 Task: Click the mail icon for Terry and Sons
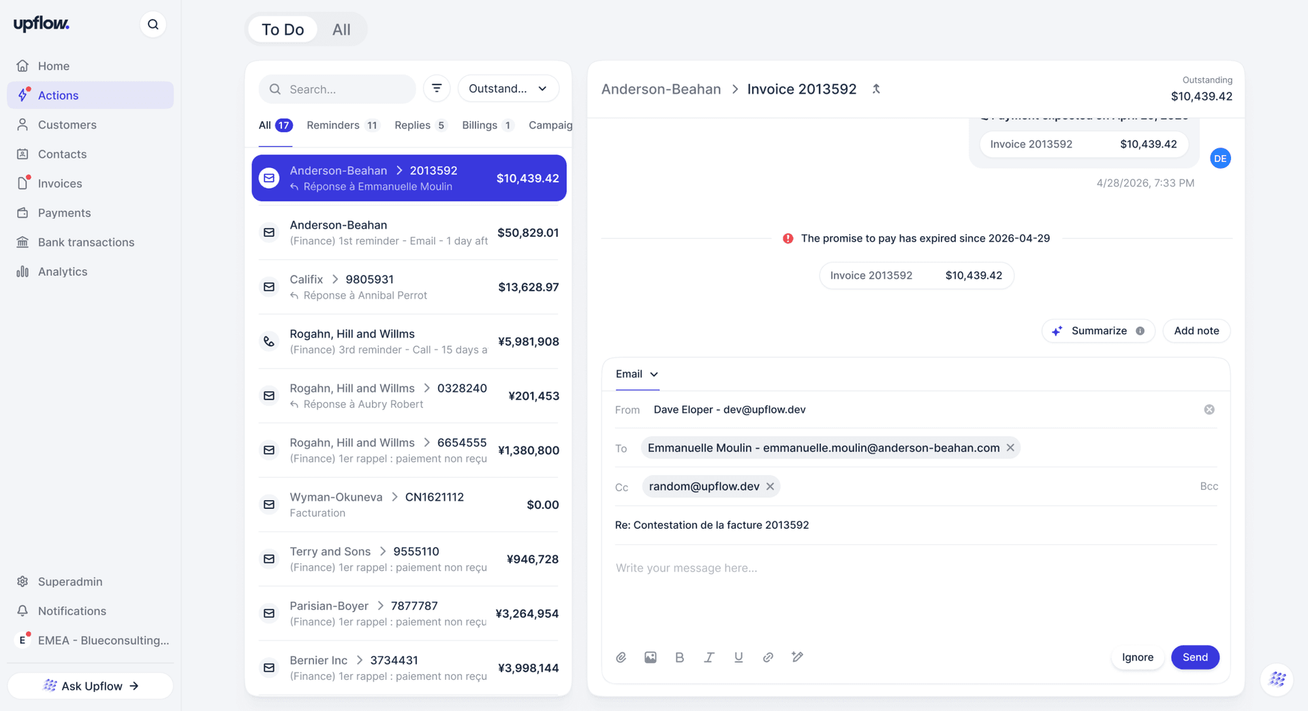pos(269,559)
